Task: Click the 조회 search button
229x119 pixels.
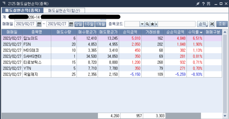Action: click(x=222, y=24)
